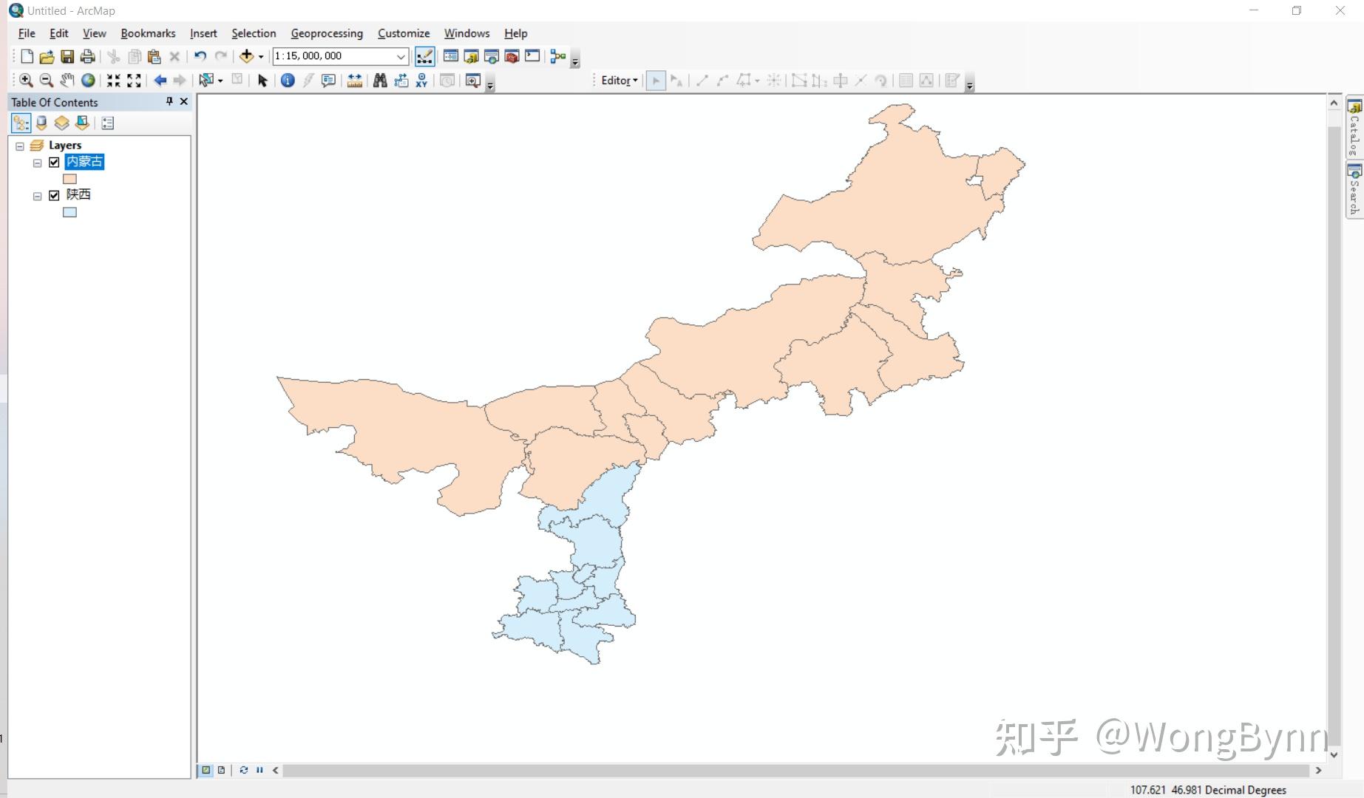Open the Identify tool

pyautogui.click(x=288, y=80)
